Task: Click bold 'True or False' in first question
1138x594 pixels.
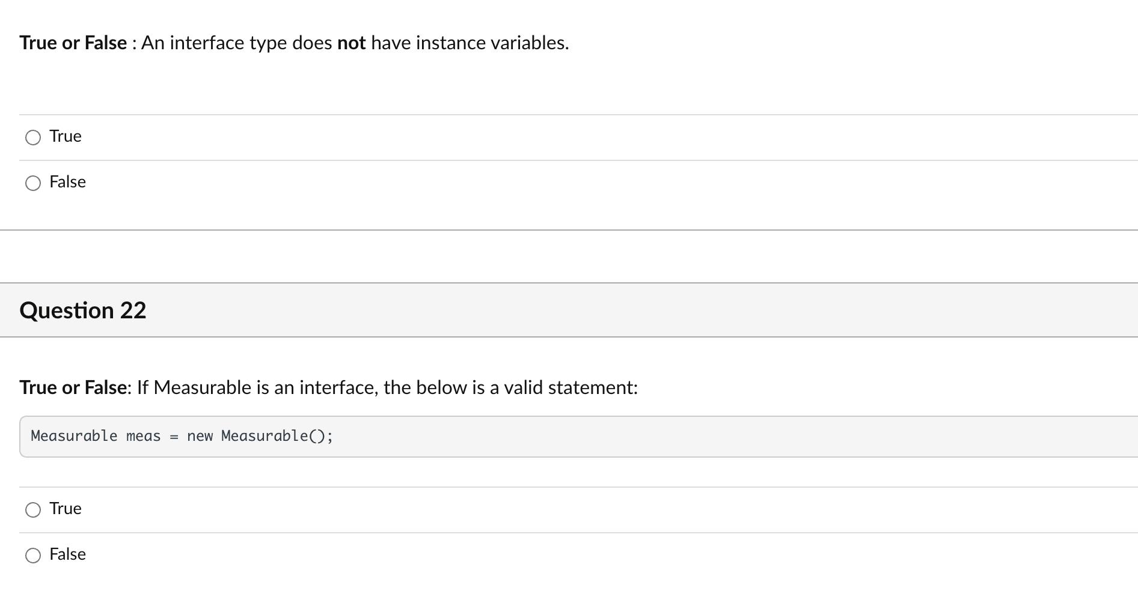Action: 73,43
